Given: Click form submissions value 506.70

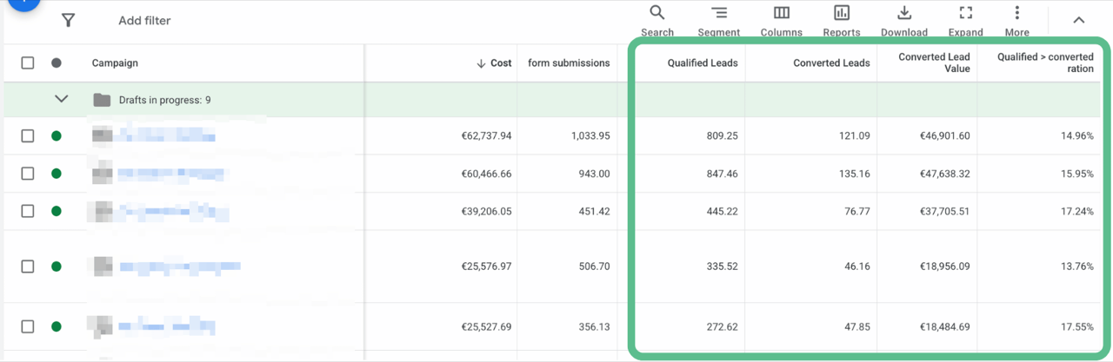Looking at the screenshot, I should click(594, 267).
